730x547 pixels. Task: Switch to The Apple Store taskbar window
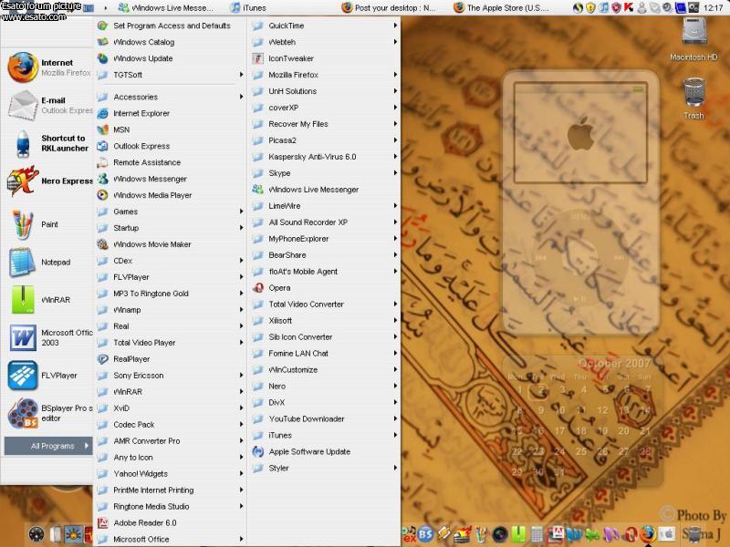coord(503,8)
